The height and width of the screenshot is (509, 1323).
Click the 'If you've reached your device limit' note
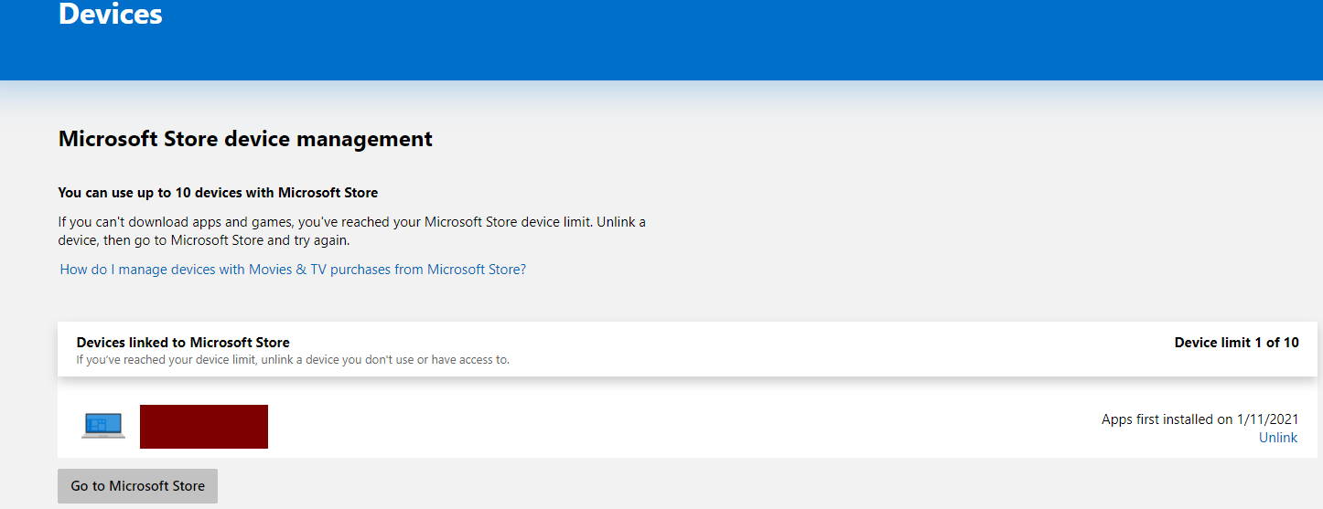pyautogui.click(x=293, y=360)
